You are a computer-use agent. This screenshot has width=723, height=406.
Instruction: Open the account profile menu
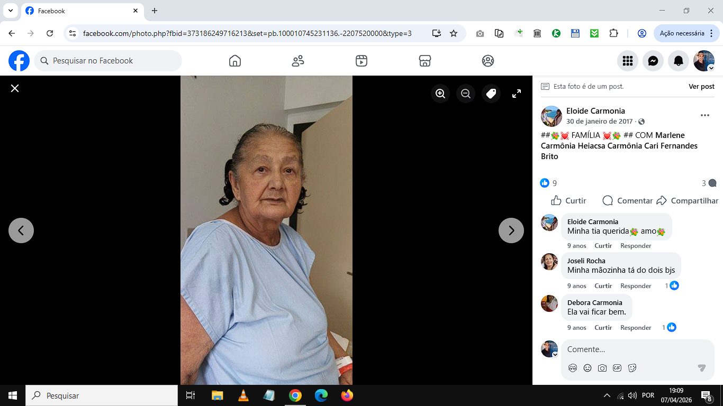coord(704,61)
